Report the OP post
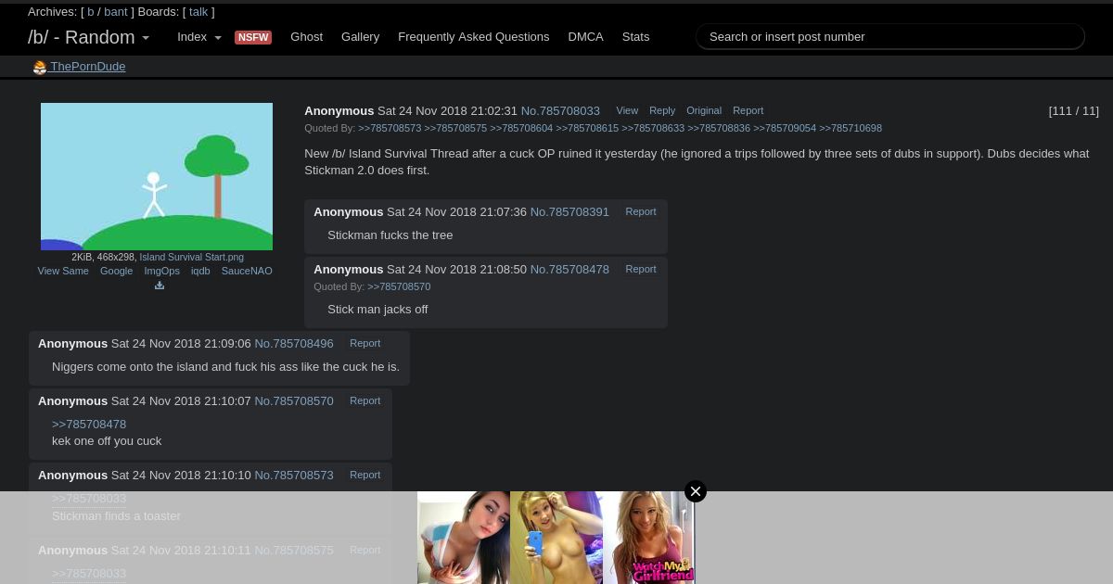This screenshot has width=1113, height=584. tap(748, 111)
